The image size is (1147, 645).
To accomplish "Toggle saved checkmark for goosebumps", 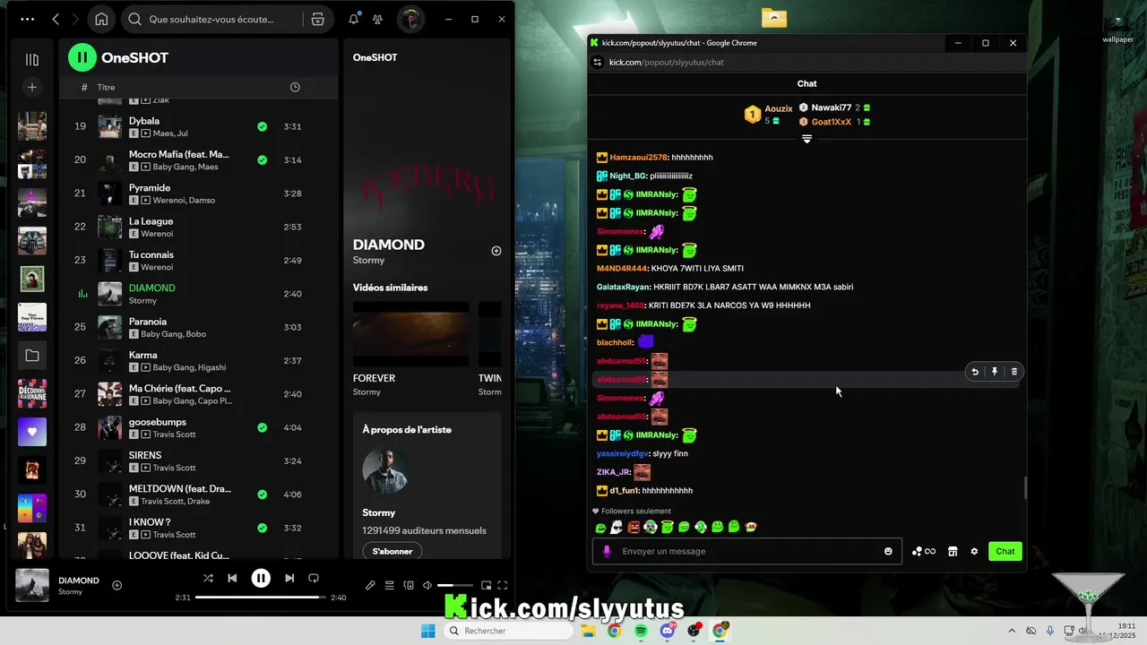I will point(262,427).
